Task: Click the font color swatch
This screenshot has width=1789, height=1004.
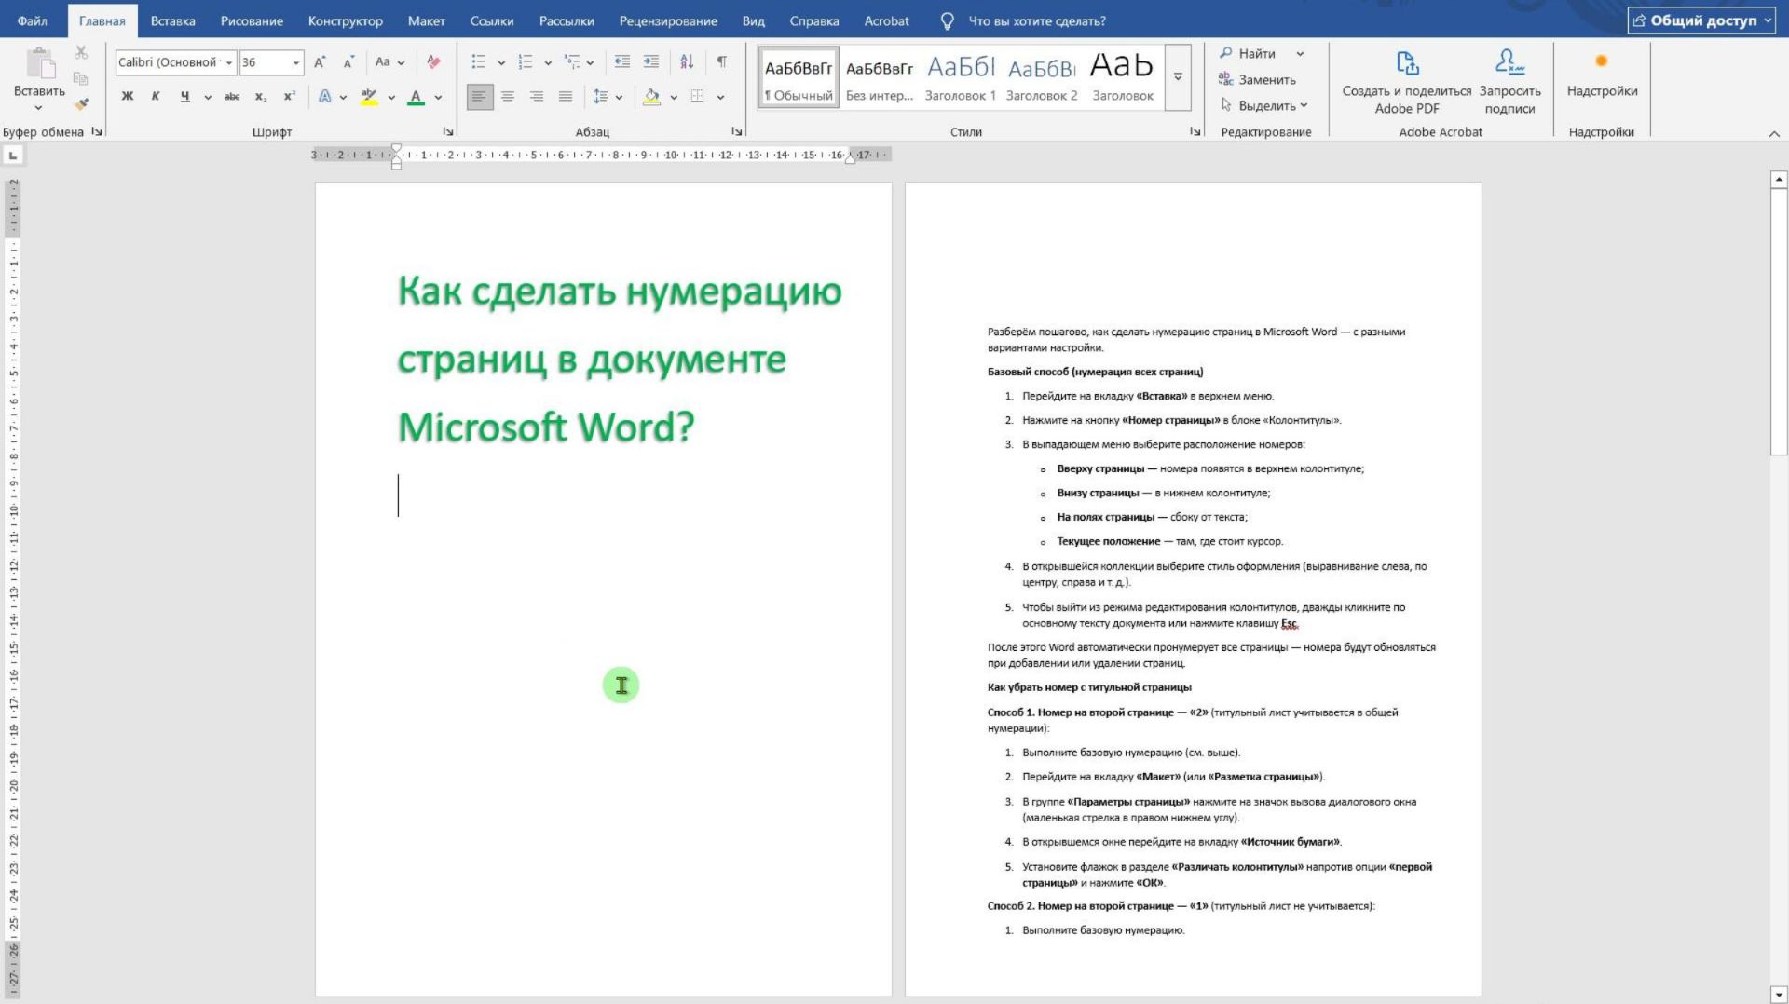Action: (417, 96)
